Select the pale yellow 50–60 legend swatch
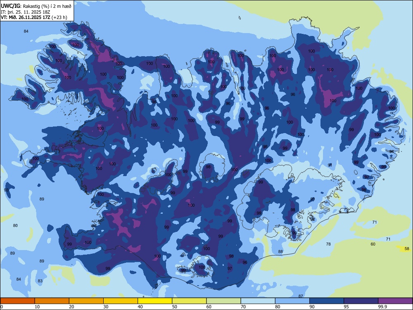The height and width of the screenshot is (310, 413). tap(190, 301)
